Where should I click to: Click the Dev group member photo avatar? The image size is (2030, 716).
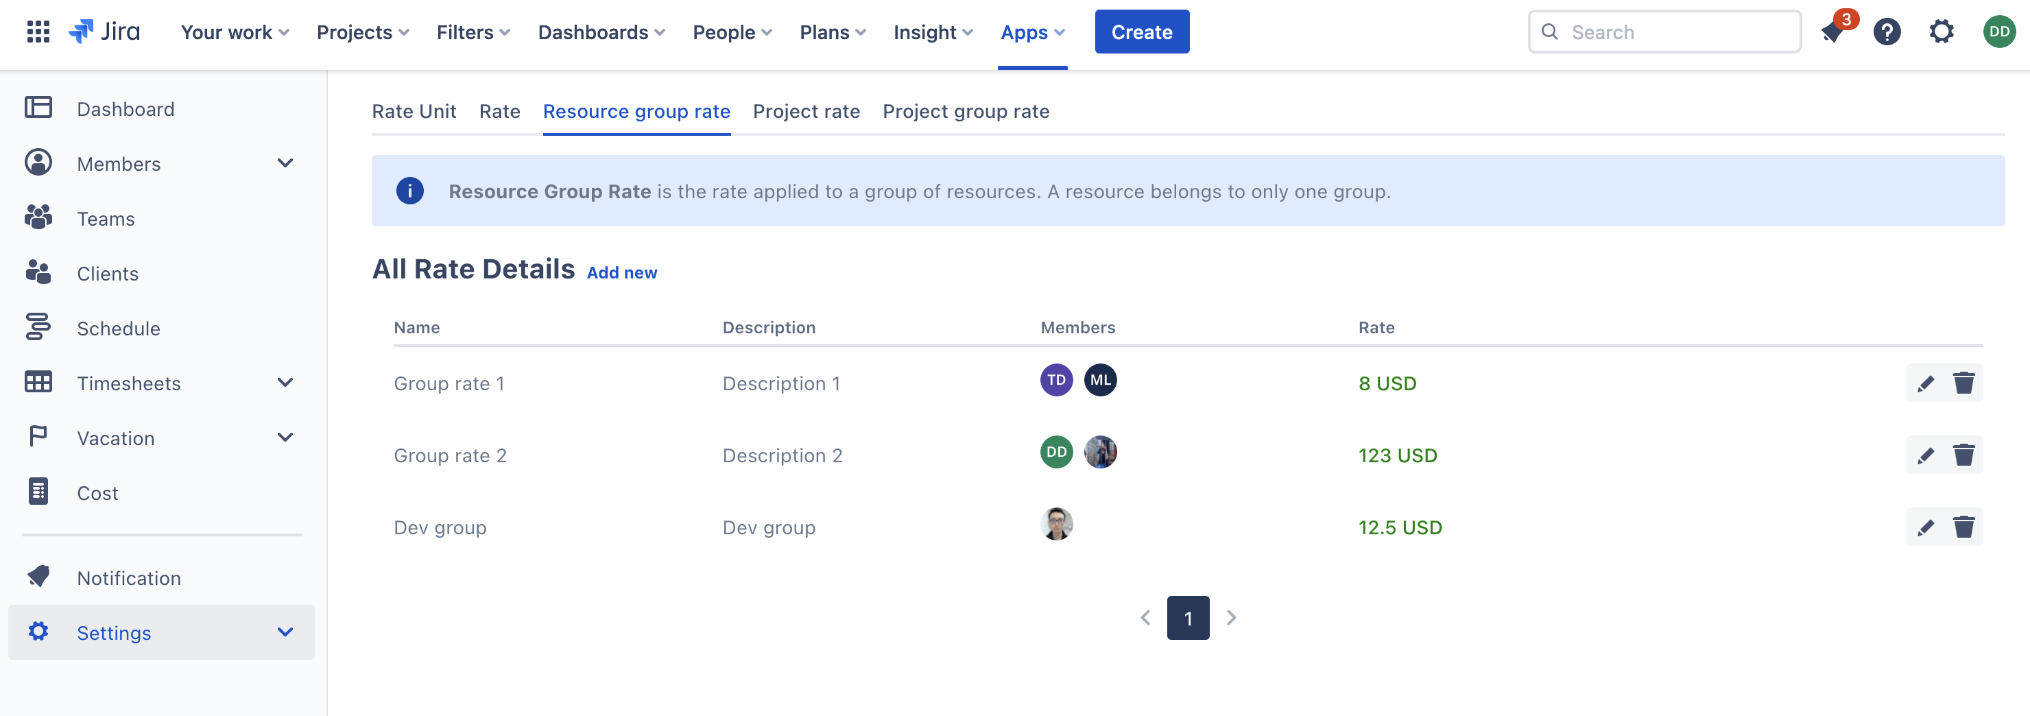tap(1056, 524)
